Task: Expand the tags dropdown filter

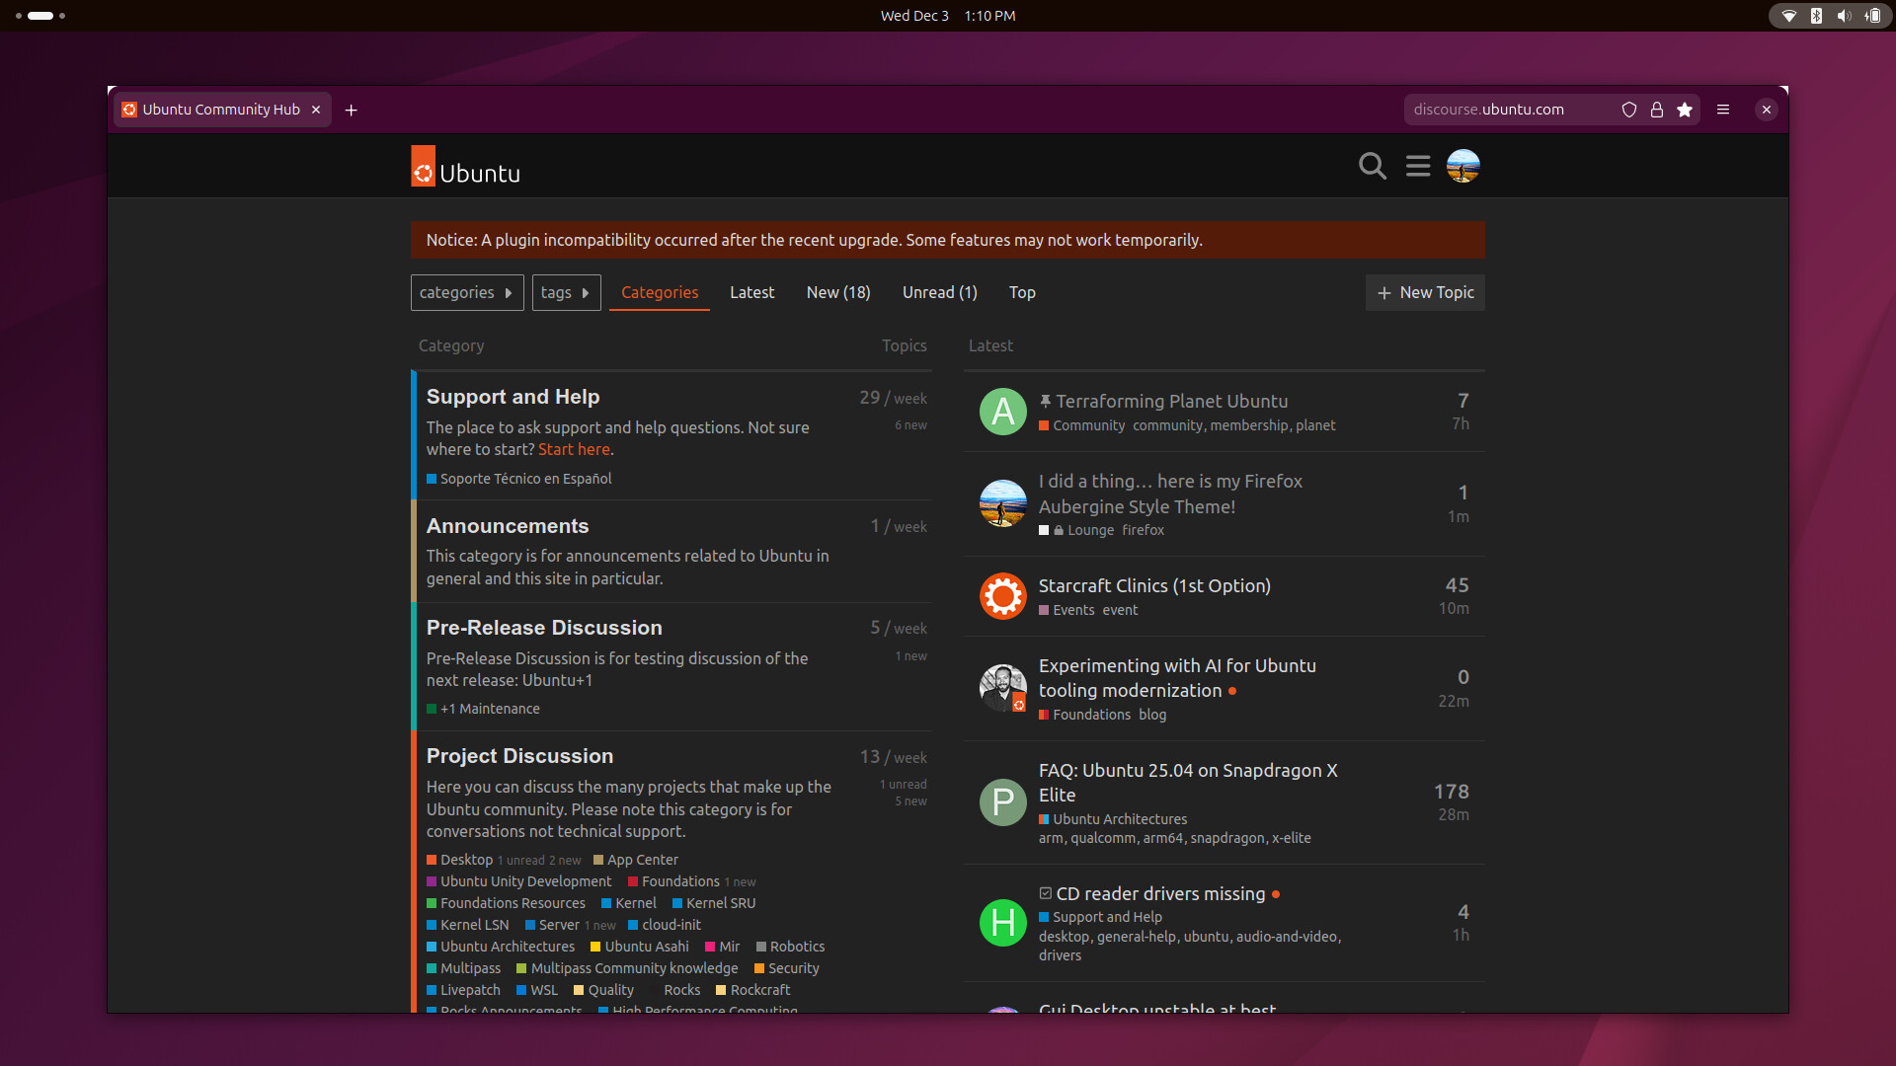Action: click(566, 292)
